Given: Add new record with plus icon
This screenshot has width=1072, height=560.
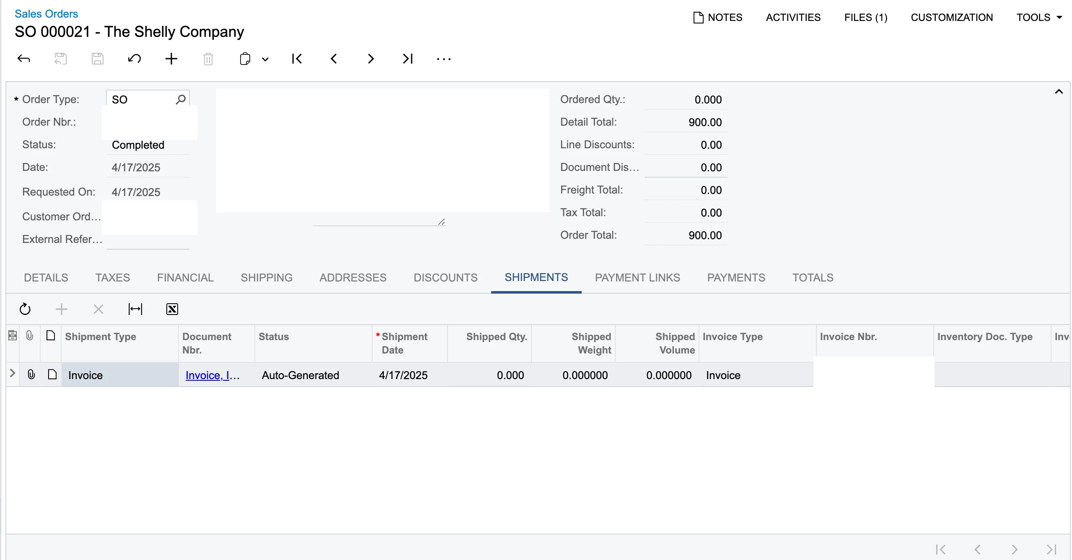Looking at the screenshot, I should click(x=171, y=59).
